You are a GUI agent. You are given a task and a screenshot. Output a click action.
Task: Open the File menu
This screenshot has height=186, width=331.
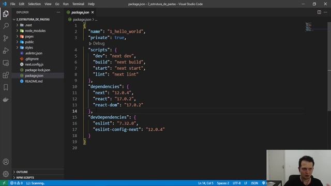[12, 4]
